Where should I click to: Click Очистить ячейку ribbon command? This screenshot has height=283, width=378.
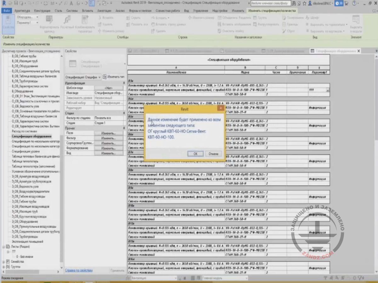coord(231,31)
